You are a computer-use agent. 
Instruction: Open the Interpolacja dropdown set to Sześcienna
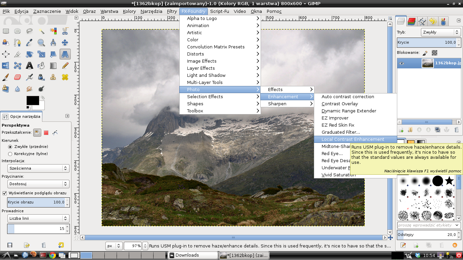click(x=38, y=168)
